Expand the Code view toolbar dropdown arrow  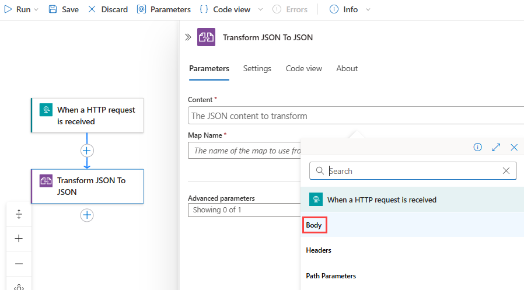(x=260, y=10)
